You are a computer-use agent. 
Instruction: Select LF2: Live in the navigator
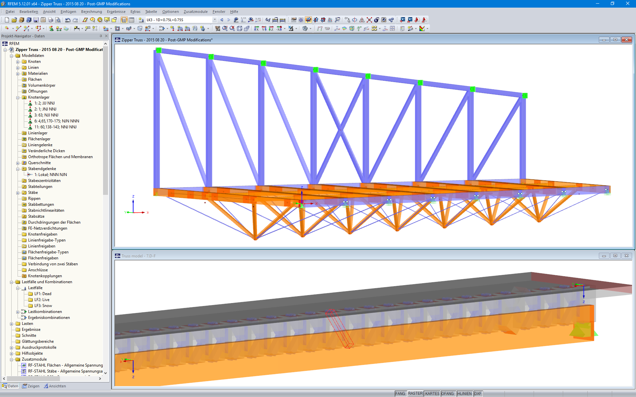click(42, 299)
